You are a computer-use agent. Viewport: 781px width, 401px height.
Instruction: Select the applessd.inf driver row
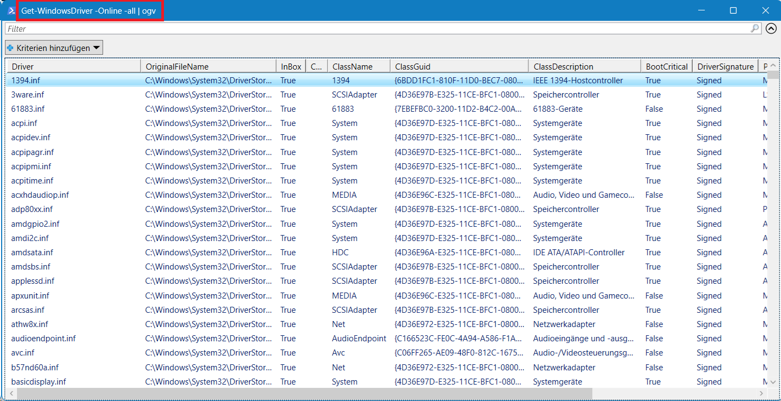point(386,281)
